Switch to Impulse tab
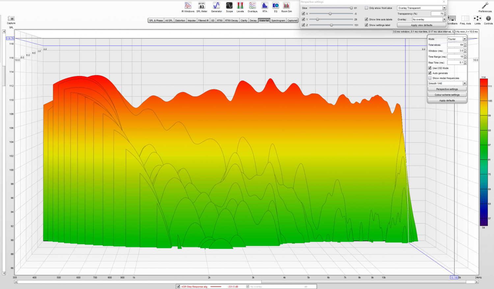This screenshot has height=289, width=494. point(192,20)
